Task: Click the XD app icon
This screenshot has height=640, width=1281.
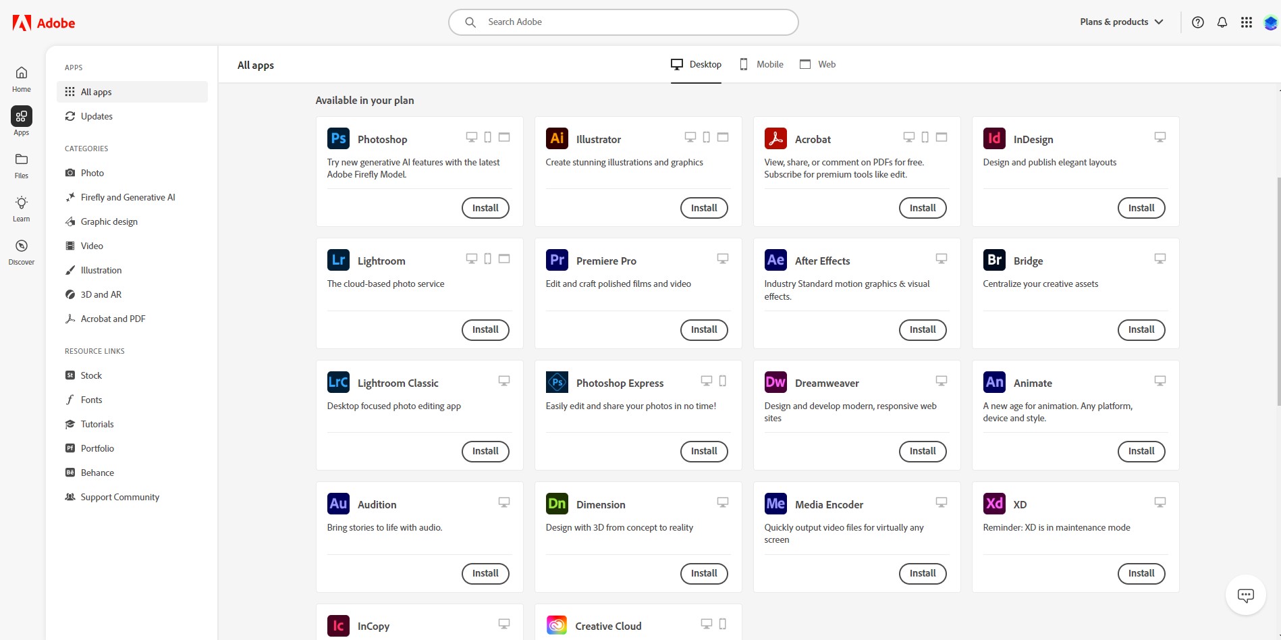Action: click(994, 504)
